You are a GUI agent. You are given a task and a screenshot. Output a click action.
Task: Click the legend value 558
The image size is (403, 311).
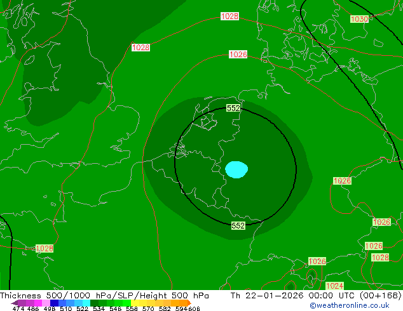[132, 308]
